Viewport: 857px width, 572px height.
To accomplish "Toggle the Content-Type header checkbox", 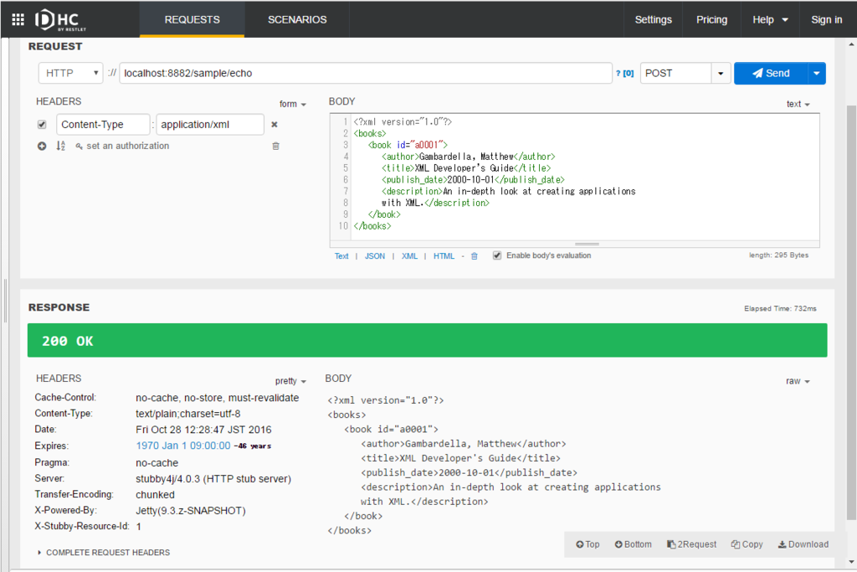I will coord(42,125).
